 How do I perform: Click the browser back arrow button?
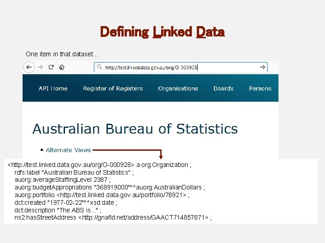click(29, 67)
